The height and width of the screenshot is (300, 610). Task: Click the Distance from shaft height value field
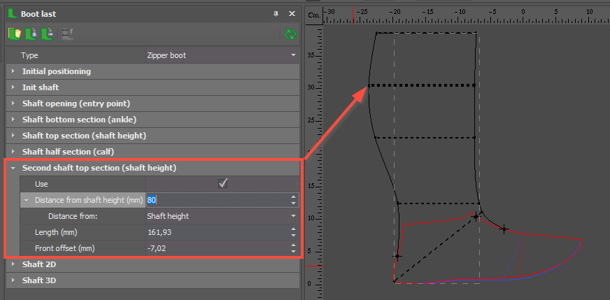[217, 200]
